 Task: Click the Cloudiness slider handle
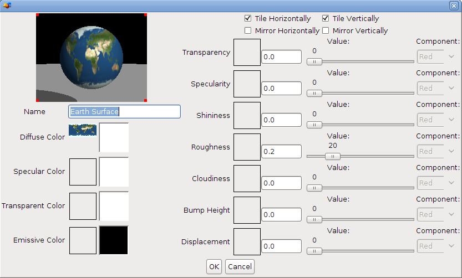314,188
